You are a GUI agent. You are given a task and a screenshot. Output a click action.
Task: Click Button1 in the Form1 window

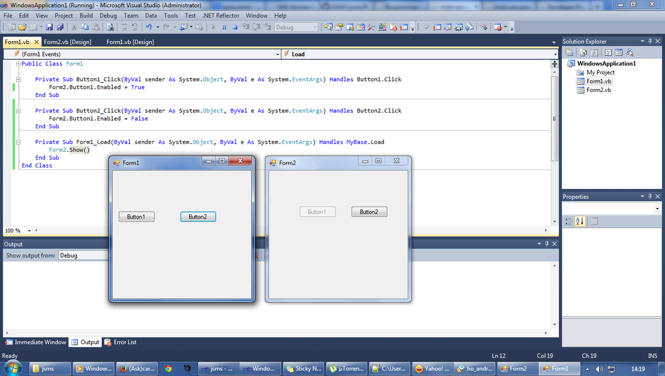[136, 217]
